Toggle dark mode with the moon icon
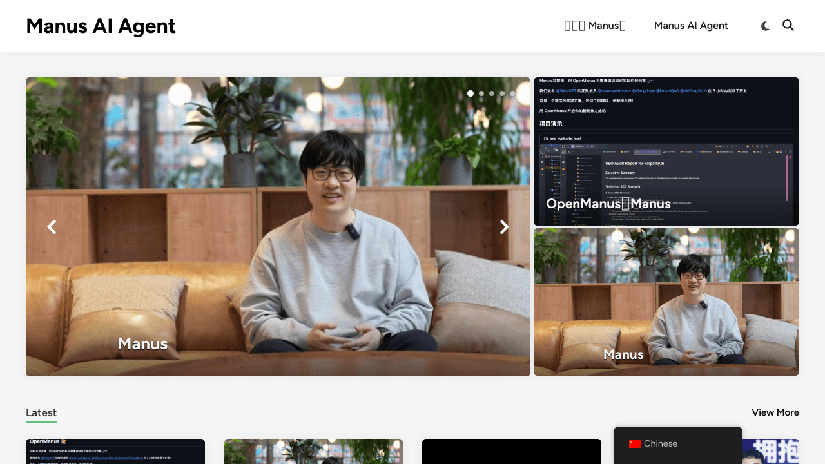This screenshot has height=464, width=825. [x=765, y=26]
